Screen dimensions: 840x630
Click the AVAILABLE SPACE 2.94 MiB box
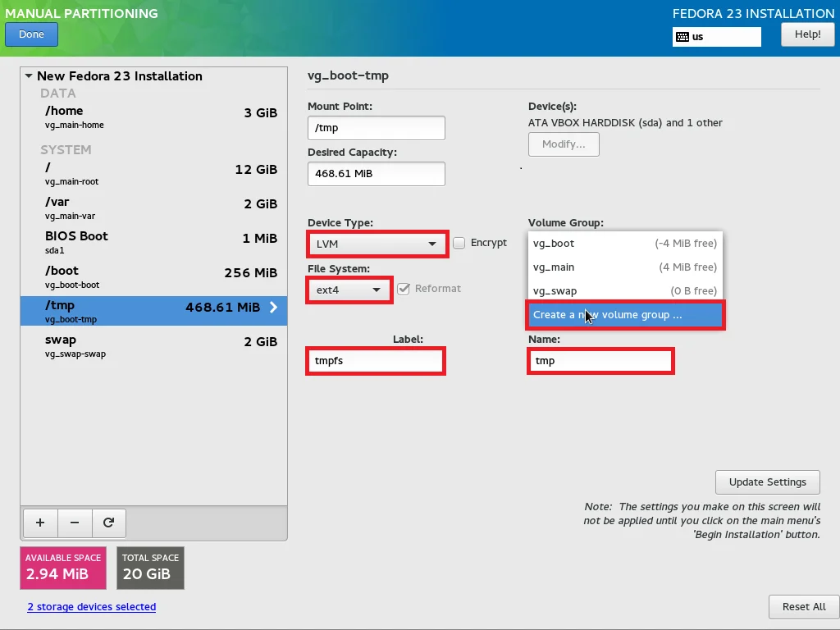point(63,568)
